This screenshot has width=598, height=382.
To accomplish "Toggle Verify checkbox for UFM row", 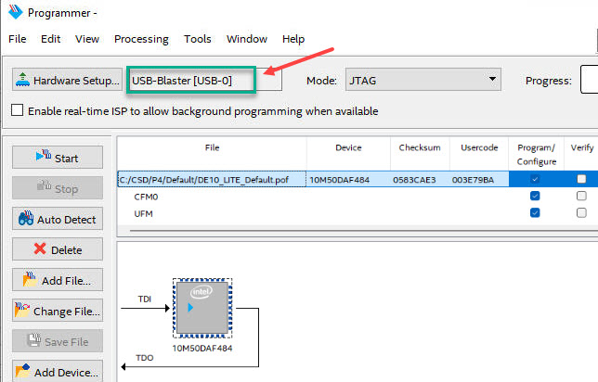I will (581, 213).
